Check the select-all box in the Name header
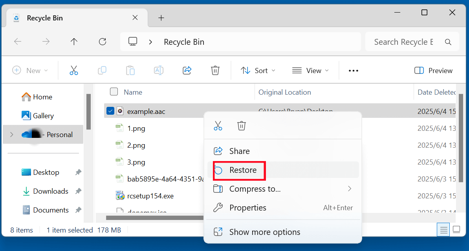Viewport: 469px width, 251px height. tap(114, 92)
